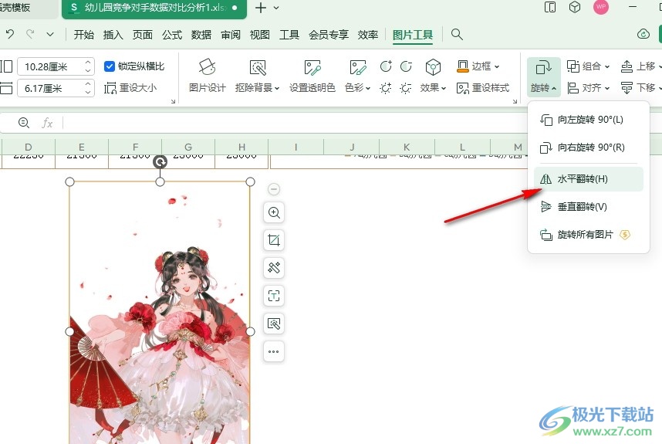662x444 pixels.
Task: Click the floating text extraction icon
Action: coord(274,296)
